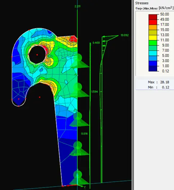Viewport: 174px width, 190px height.
Task: Select the Y axis label at origin
Action: click(85, 187)
